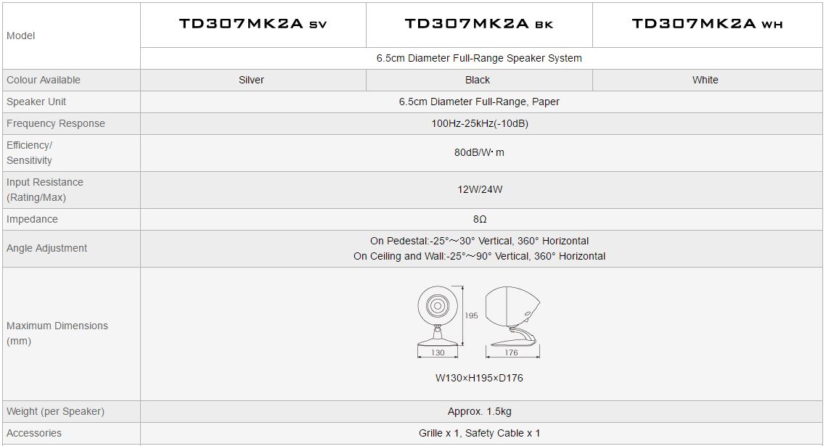Click the 100Hz-25kHz(-10dB) value
This screenshot has width=826, height=446.
[x=479, y=123]
